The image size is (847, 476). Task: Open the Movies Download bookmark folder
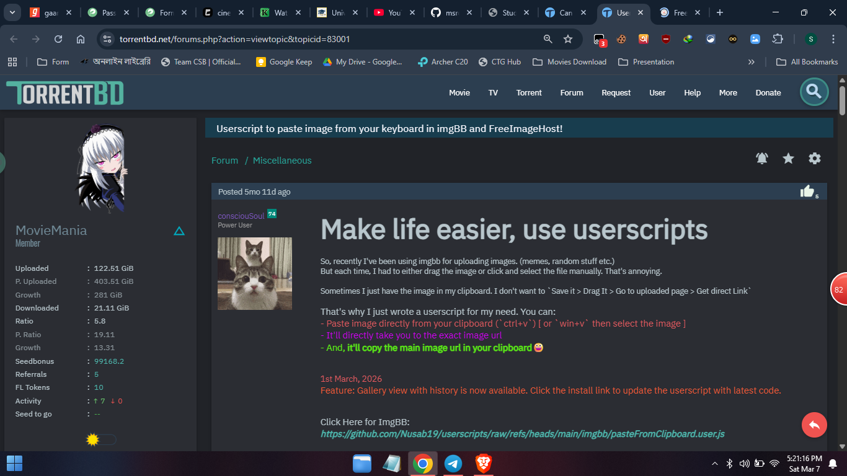tap(570, 62)
